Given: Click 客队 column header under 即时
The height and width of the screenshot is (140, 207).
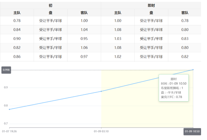Looking at the screenshot, I should tap(185, 13).
